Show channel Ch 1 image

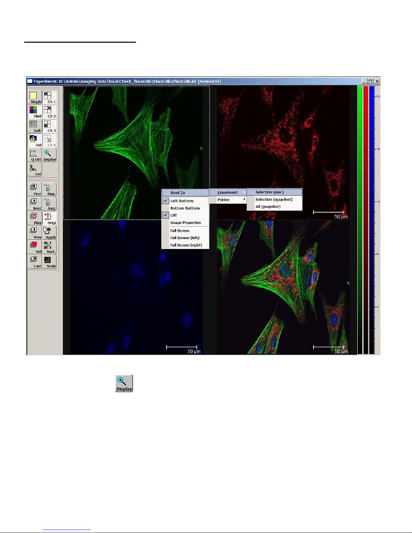click(49, 98)
